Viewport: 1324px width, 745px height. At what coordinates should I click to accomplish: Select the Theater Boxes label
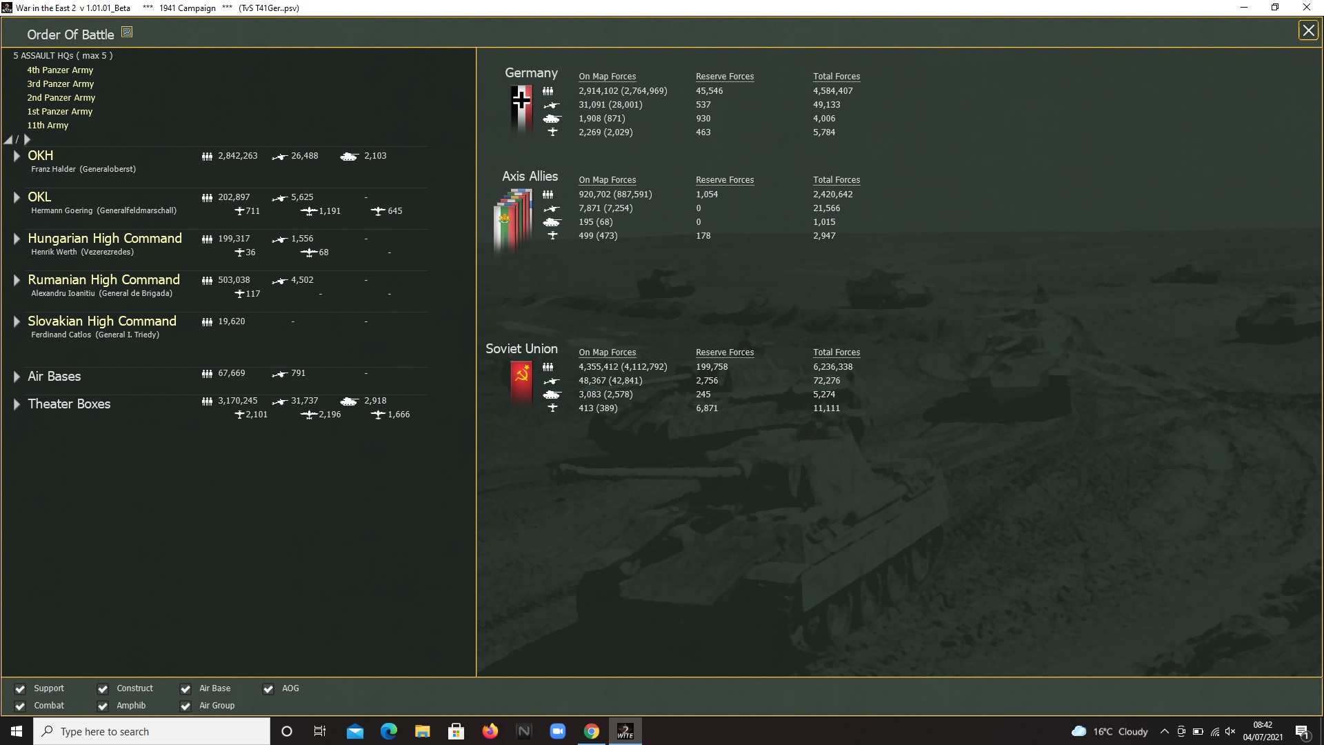click(69, 404)
